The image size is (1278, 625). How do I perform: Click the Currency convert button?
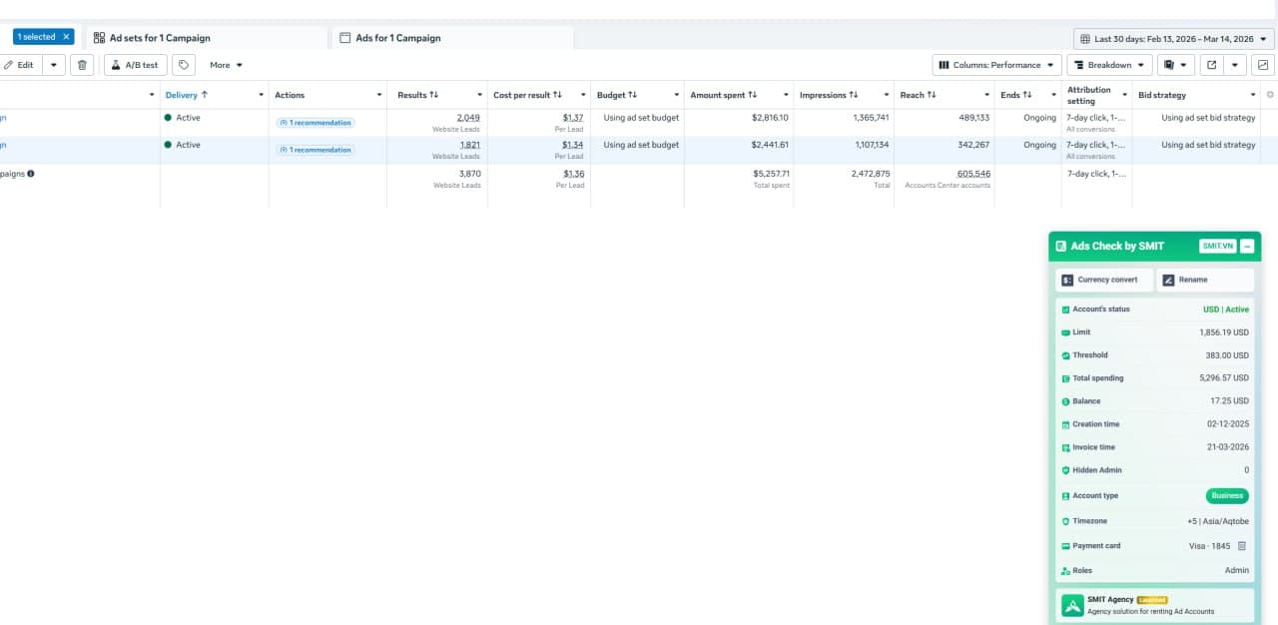tap(1103, 280)
